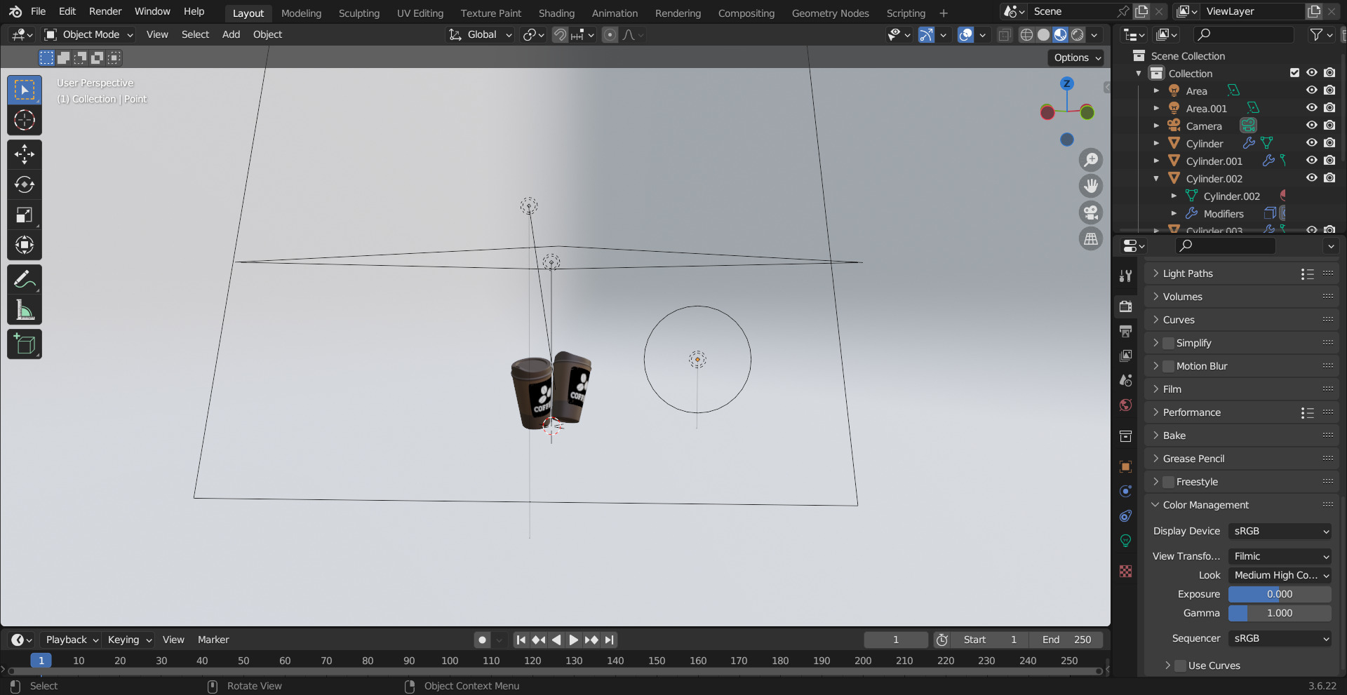The image size is (1347, 695).
Task: Tick the Use Curves checkbox
Action: pyautogui.click(x=1181, y=666)
